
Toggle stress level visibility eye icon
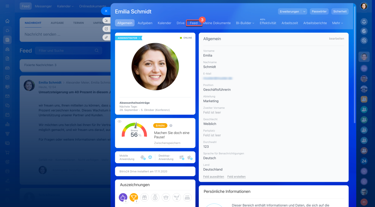(x=120, y=121)
